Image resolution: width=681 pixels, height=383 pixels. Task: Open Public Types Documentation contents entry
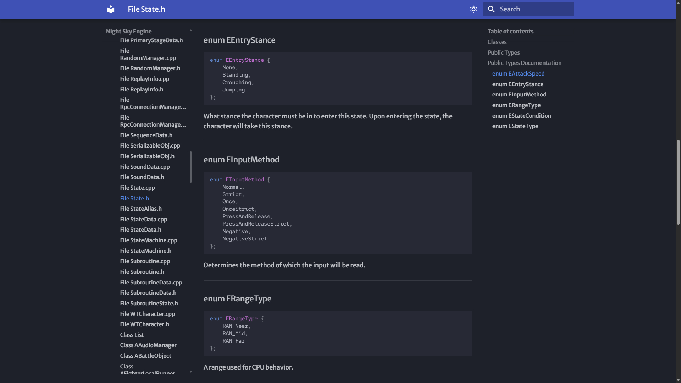[524, 63]
